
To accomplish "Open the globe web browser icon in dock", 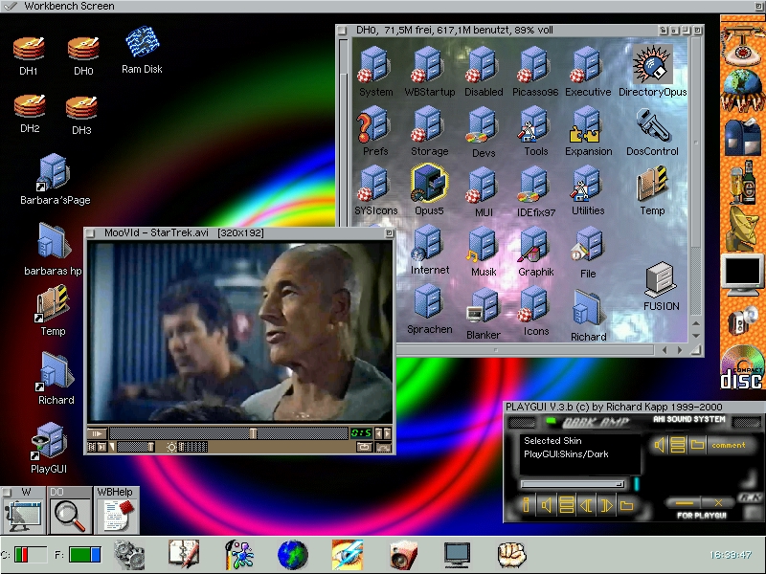I will point(292,553).
